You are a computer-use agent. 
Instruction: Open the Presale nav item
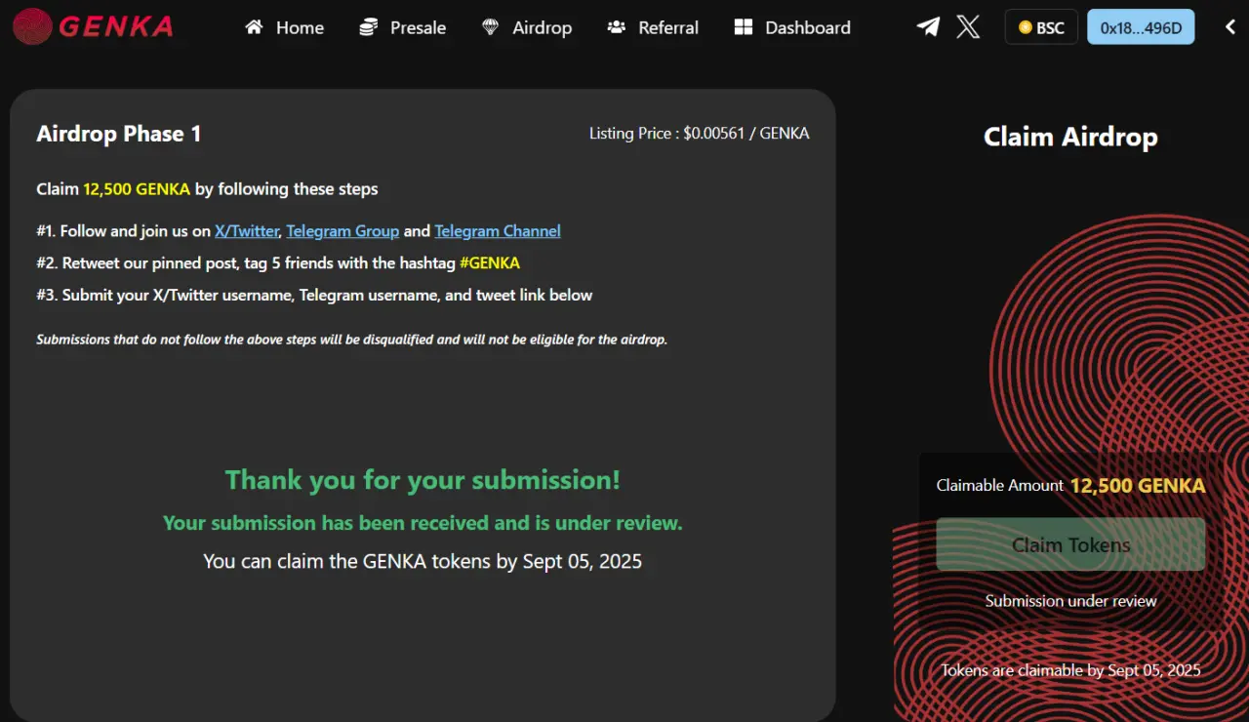pos(402,27)
